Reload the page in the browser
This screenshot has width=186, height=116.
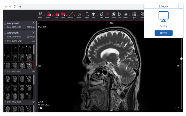pos(15,6)
